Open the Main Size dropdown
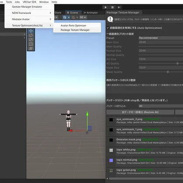The height and width of the screenshot is (183, 183). coord(161,42)
